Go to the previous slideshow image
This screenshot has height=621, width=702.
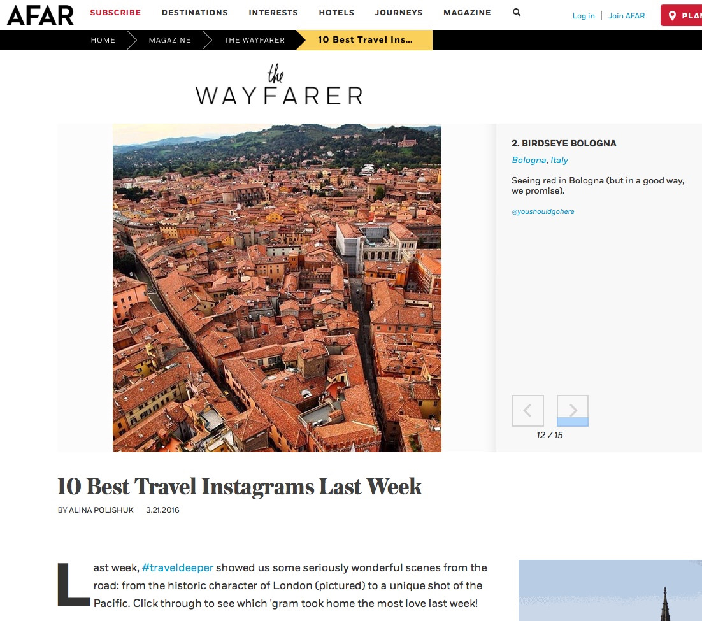click(528, 411)
